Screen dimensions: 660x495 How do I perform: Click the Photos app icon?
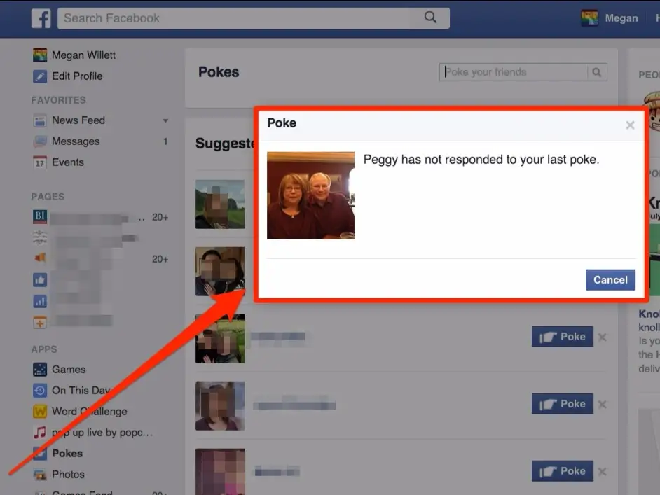tap(40, 475)
